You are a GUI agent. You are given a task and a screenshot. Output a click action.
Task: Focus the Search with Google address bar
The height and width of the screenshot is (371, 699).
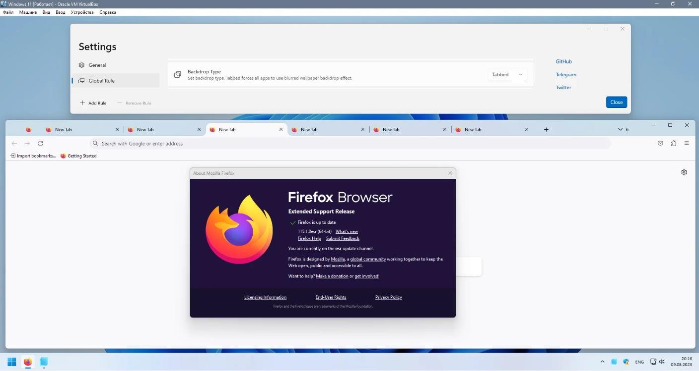pyautogui.click(x=350, y=143)
